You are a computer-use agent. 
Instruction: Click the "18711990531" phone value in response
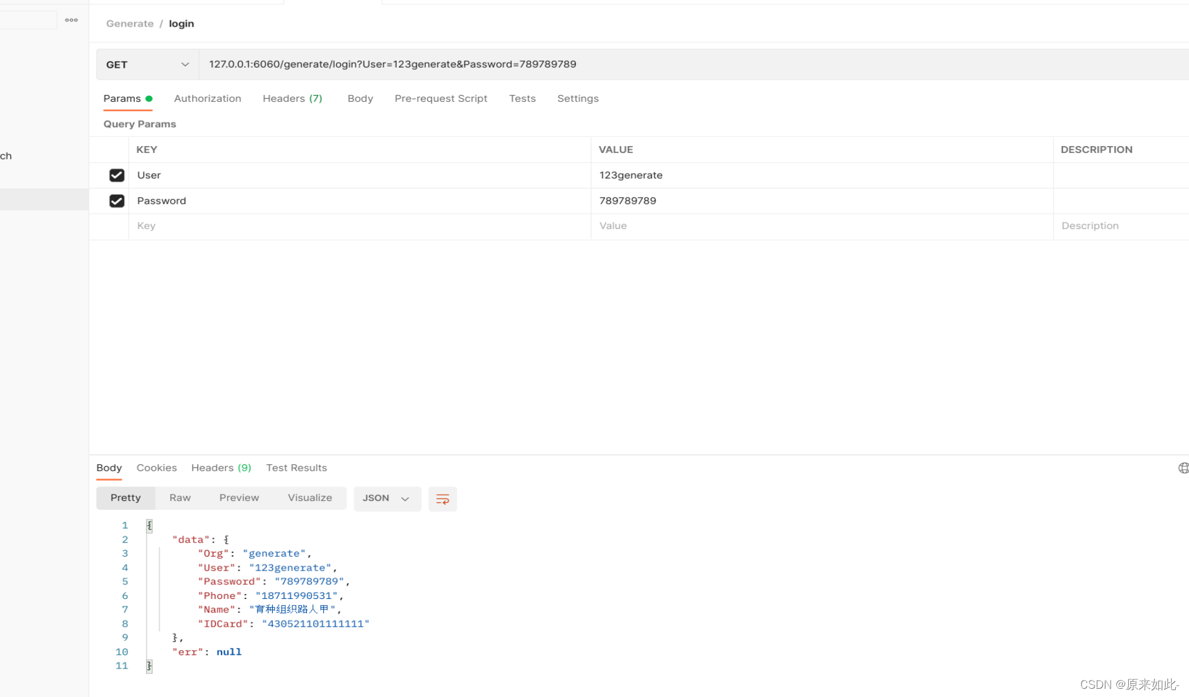(296, 596)
